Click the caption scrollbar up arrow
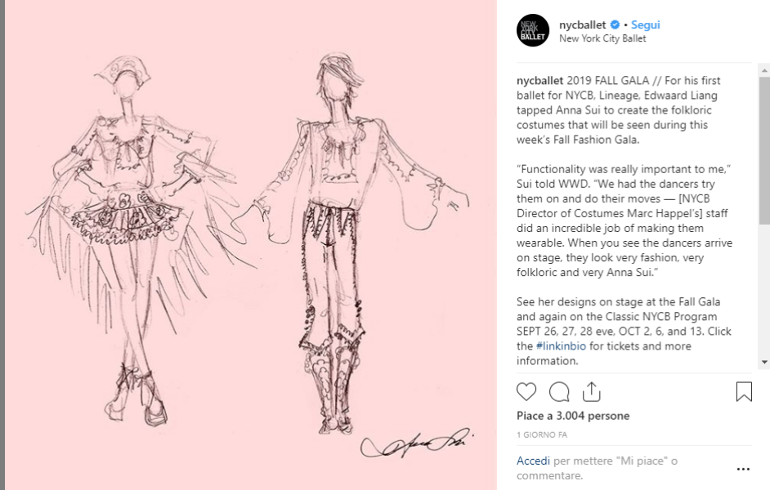 (764, 70)
